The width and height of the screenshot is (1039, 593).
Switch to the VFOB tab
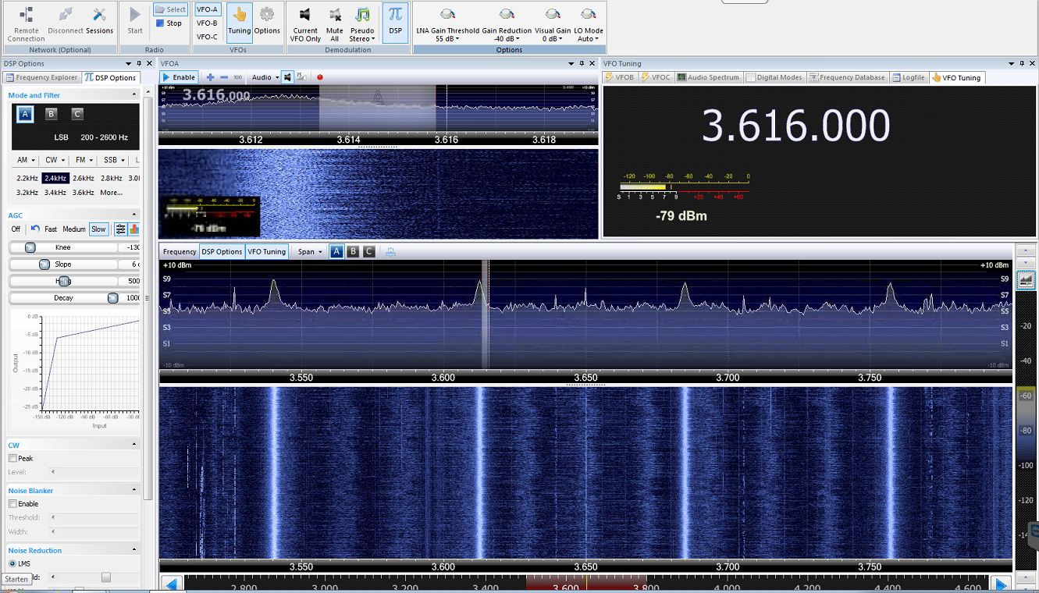click(x=621, y=77)
